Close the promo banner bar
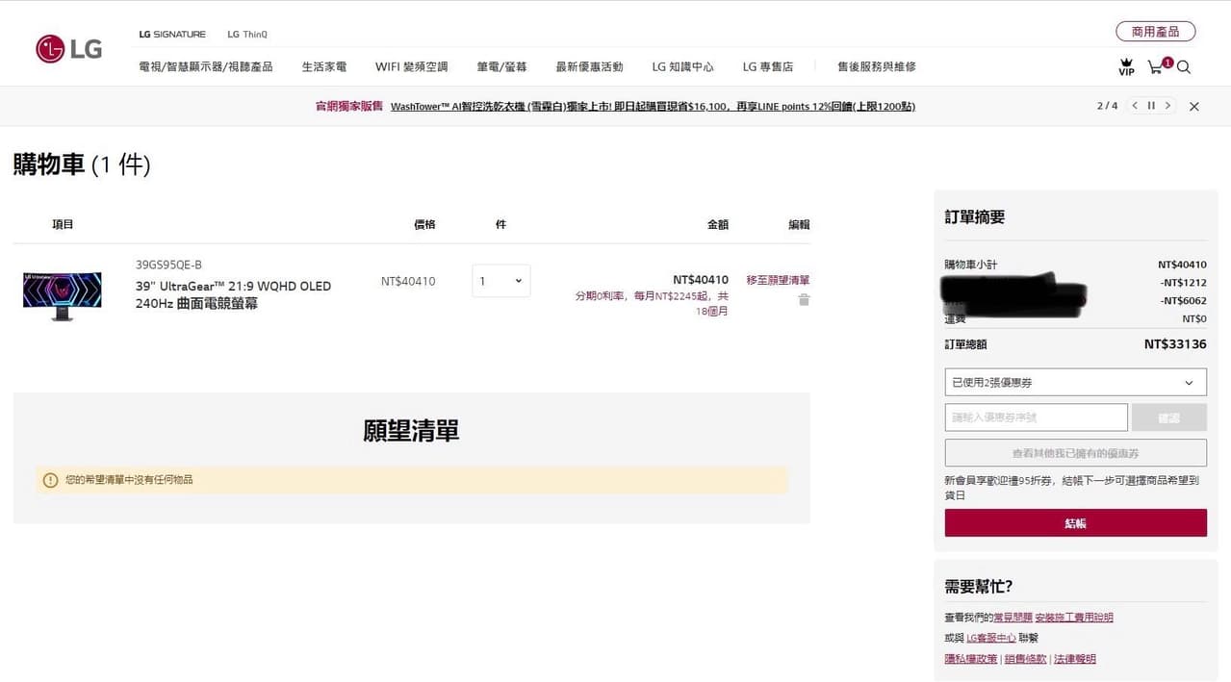This screenshot has width=1231, height=682. coord(1194,107)
